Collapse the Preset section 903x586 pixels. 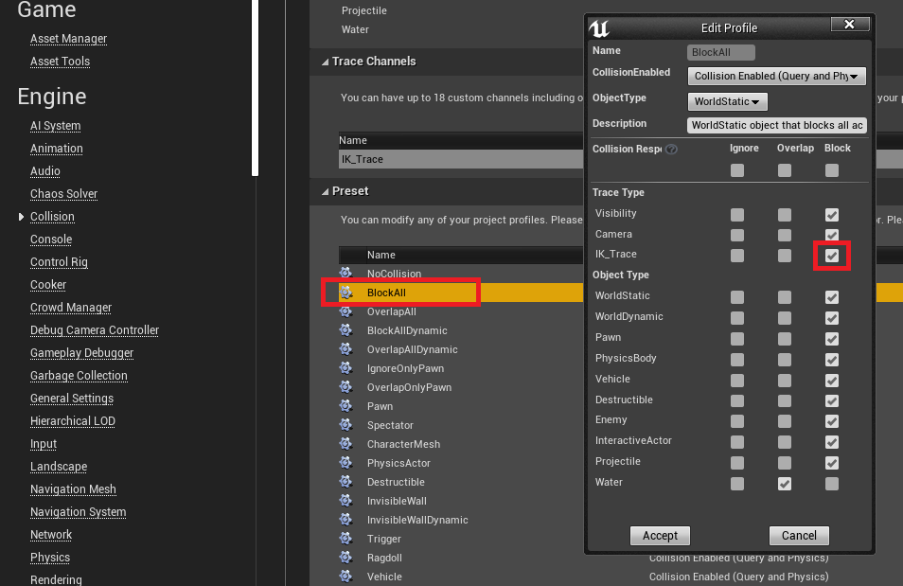click(323, 191)
